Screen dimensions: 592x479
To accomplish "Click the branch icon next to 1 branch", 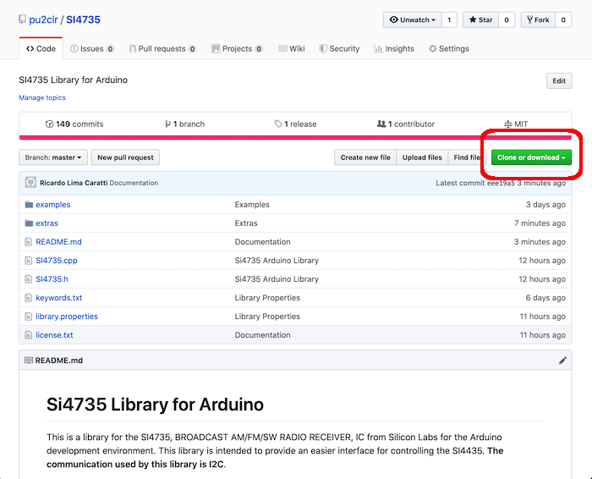I will pyautogui.click(x=167, y=124).
